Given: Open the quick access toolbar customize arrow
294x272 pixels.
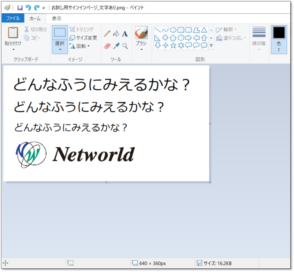Looking at the screenshot, I should coord(44,8).
